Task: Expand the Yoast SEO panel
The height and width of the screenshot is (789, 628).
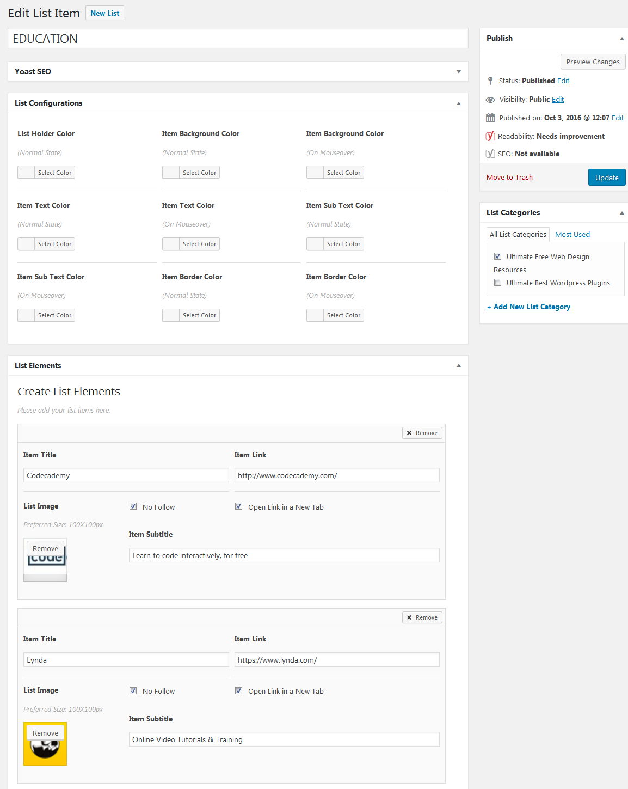Action: [459, 71]
